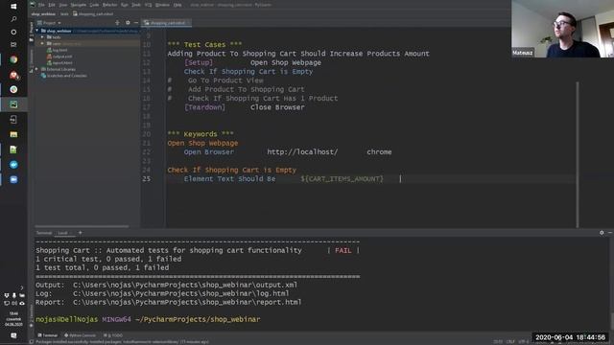Open the Code menu
The image size is (614, 345).
point(94,5)
